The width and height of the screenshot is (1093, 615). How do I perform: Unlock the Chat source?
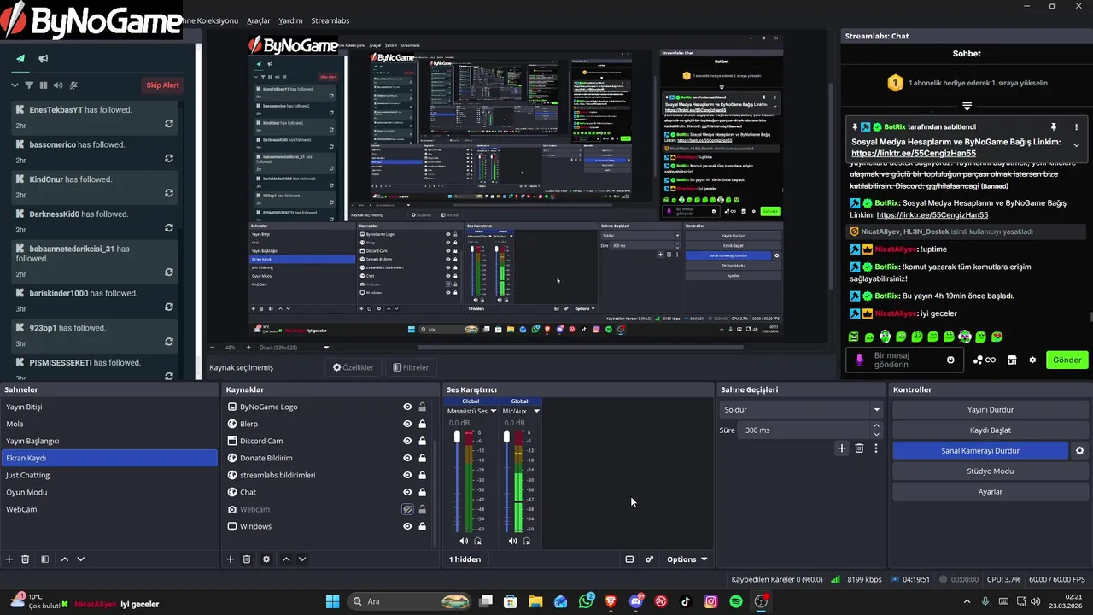[x=422, y=492]
